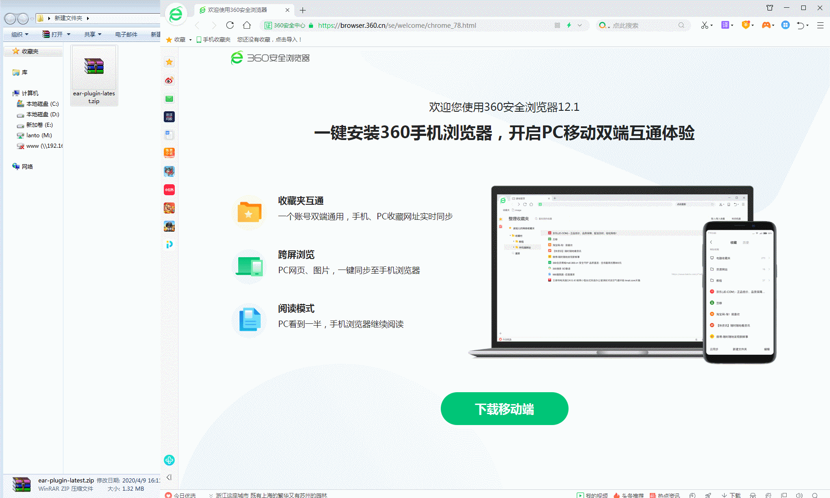Toggle the lightning speed mode icon
Screen dimensions: 830x498
click(x=569, y=25)
